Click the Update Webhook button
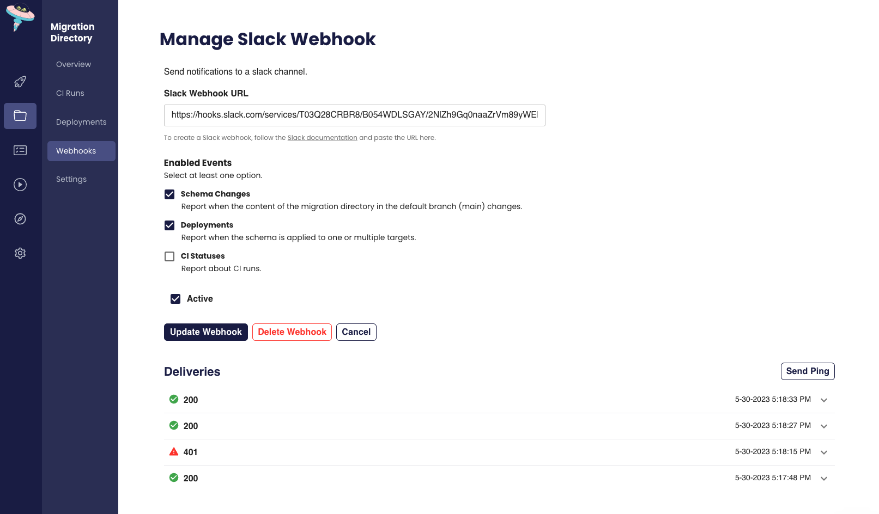Image resolution: width=879 pixels, height=514 pixels. coord(205,332)
